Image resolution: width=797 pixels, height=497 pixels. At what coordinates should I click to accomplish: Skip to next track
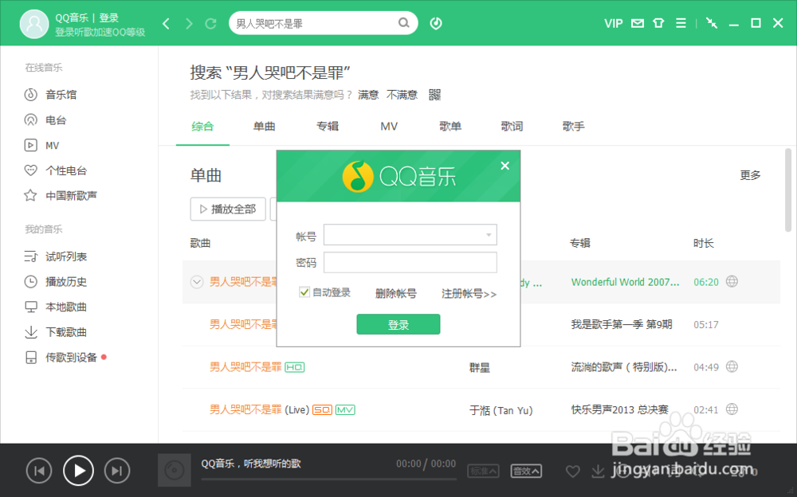pyautogui.click(x=117, y=471)
